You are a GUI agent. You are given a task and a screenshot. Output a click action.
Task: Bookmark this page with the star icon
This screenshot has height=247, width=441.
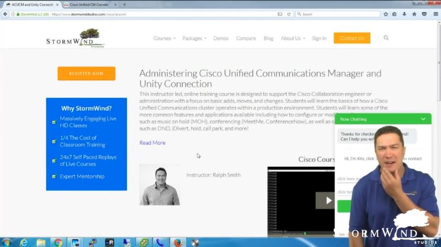pyautogui.click(x=386, y=14)
